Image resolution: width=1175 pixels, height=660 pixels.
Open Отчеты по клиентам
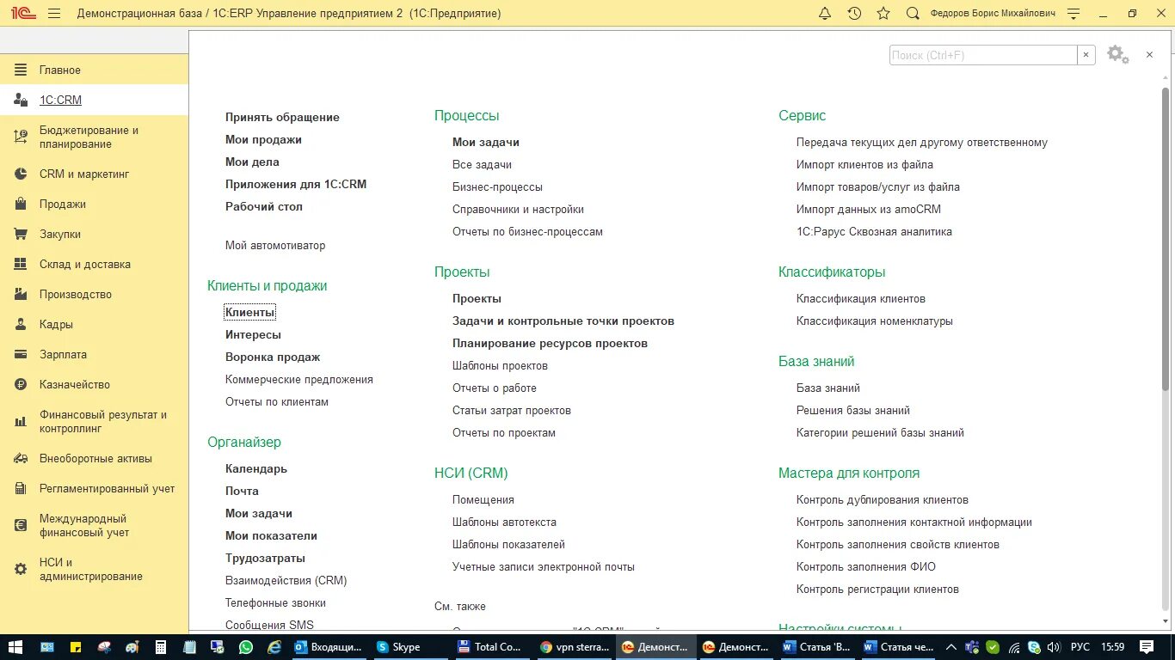point(277,401)
